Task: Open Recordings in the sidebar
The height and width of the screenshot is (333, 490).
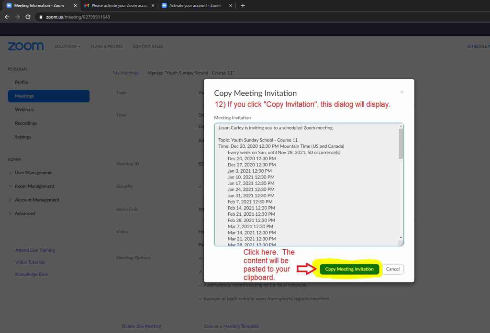Action: 26,123
